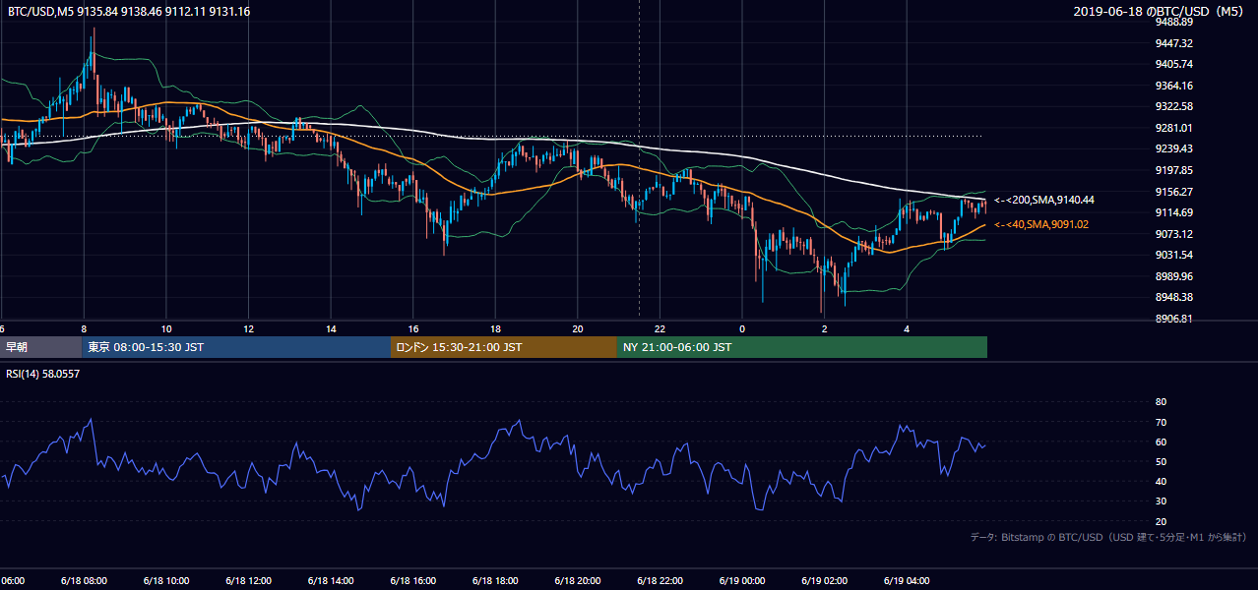Click the hour label 8 below price chart
Viewport: 1258px width, 590px height.
[84, 328]
